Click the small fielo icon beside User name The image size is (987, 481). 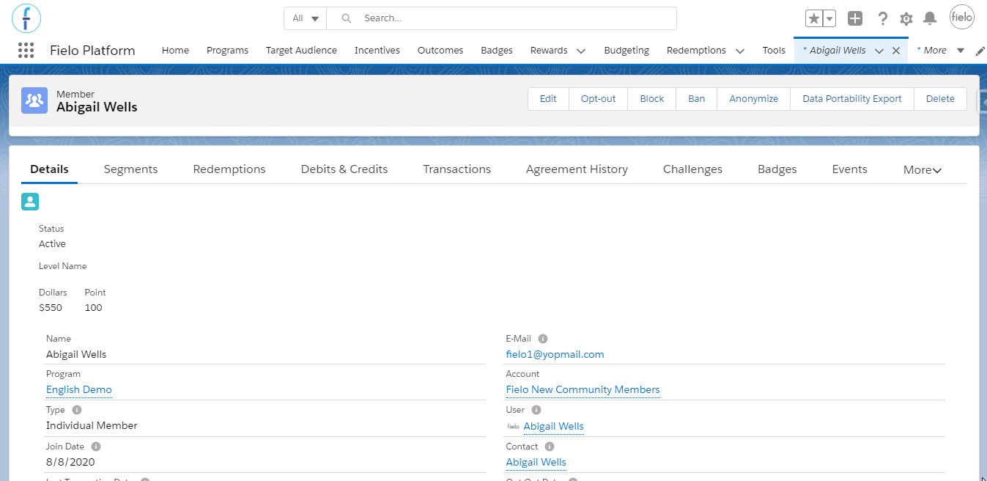513,426
